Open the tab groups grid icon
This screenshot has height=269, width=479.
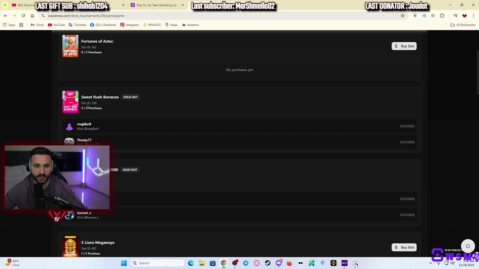(21, 25)
